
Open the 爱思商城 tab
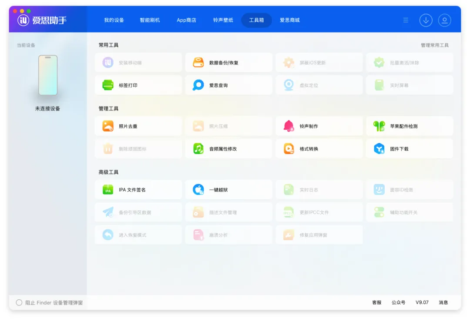click(289, 20)
